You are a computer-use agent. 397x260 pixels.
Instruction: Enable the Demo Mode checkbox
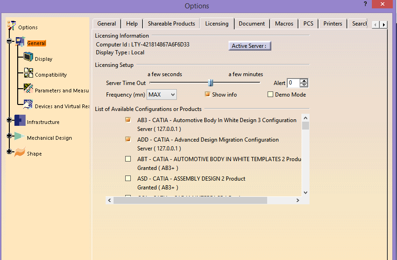click(270, 94)
